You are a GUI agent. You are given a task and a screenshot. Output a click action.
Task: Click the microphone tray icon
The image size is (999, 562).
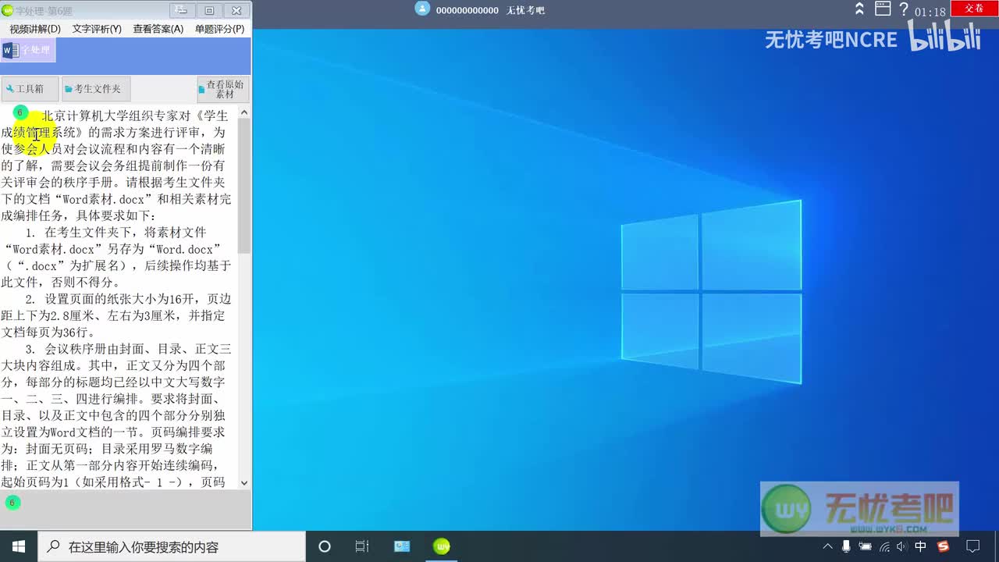[x=847, y=546]
